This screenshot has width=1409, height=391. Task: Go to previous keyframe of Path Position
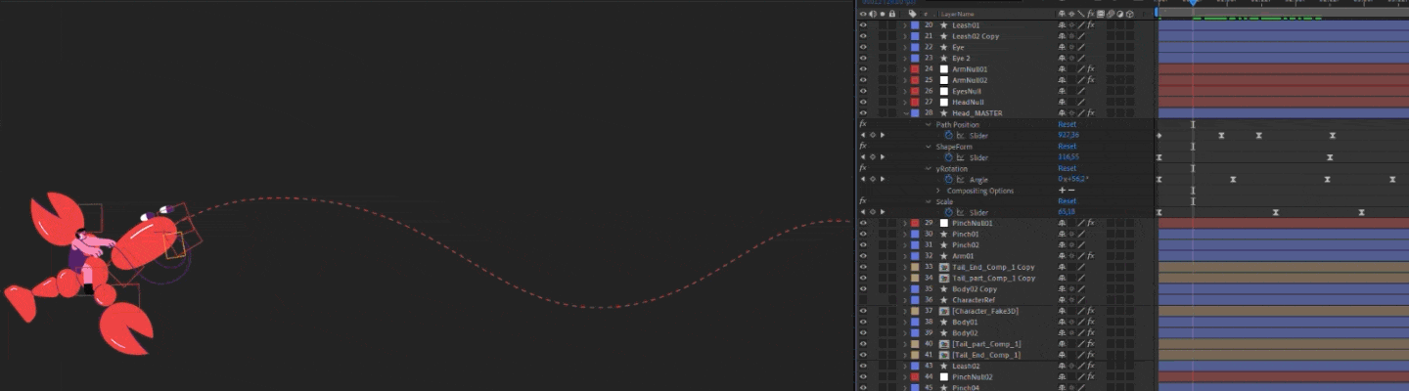[x=862, y=135]
